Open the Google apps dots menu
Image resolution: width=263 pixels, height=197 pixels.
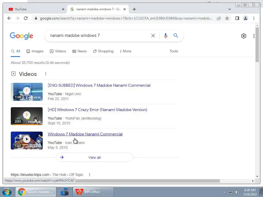click(x=254, y=36)
